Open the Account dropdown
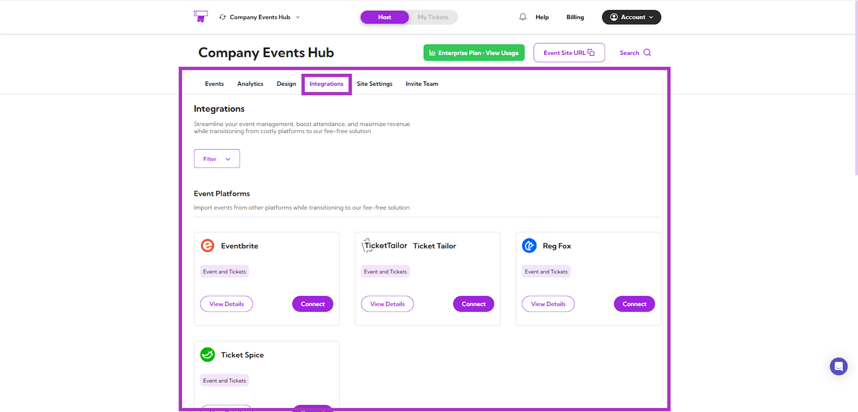The image size is (858, 412). (631, 17)
